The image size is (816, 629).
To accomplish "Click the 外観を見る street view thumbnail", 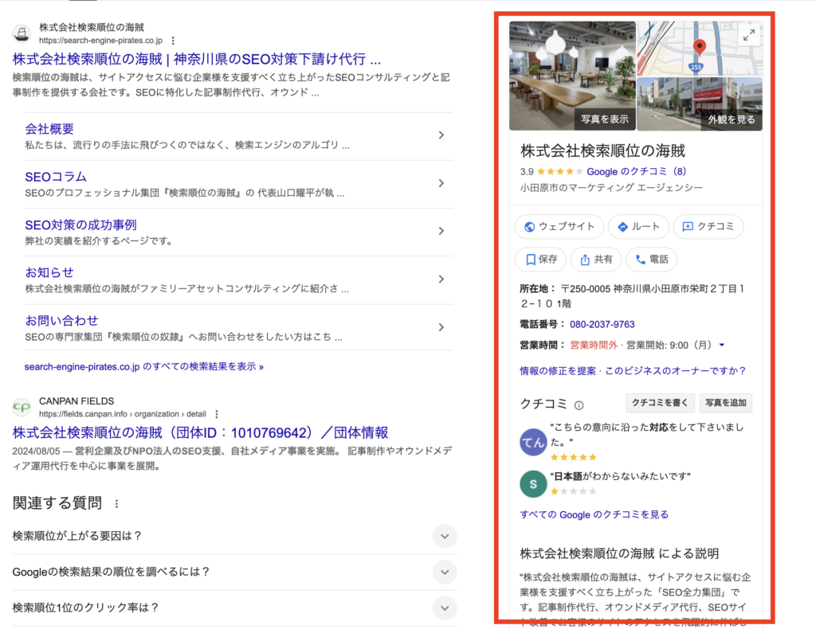I will tap(700, 104).
